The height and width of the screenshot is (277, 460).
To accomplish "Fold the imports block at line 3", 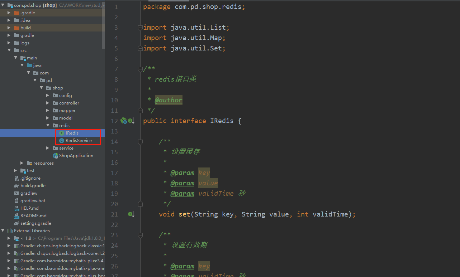I will click(x=140, y=28).
